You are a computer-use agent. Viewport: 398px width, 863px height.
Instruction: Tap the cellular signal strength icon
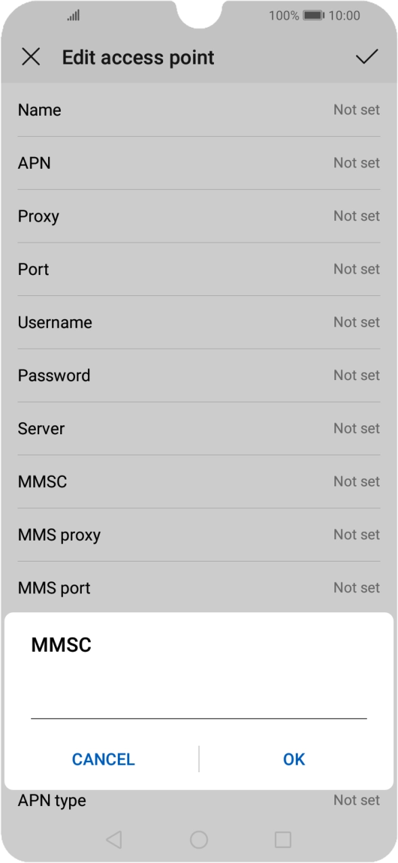pyautogui.click(x=73, y=15)
